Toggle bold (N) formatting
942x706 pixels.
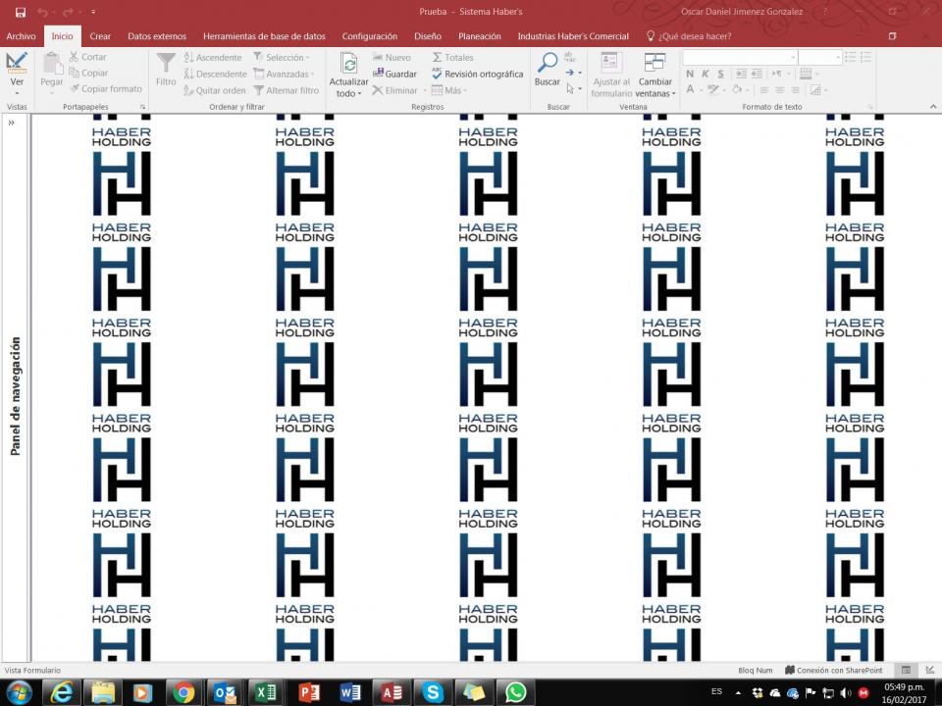[x=690, y=74]
